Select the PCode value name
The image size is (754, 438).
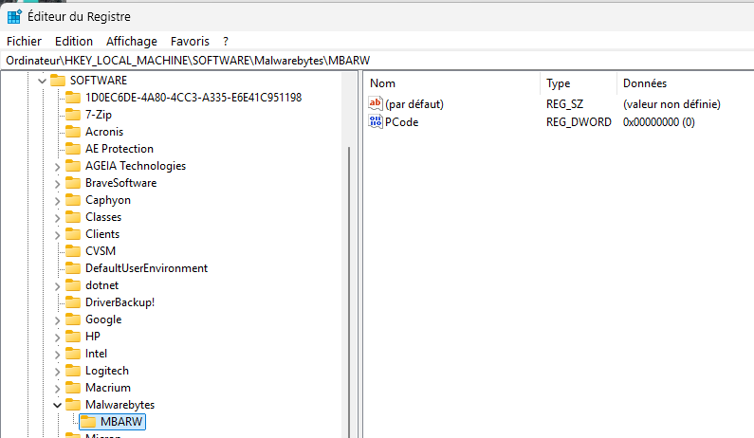point(401,122)
